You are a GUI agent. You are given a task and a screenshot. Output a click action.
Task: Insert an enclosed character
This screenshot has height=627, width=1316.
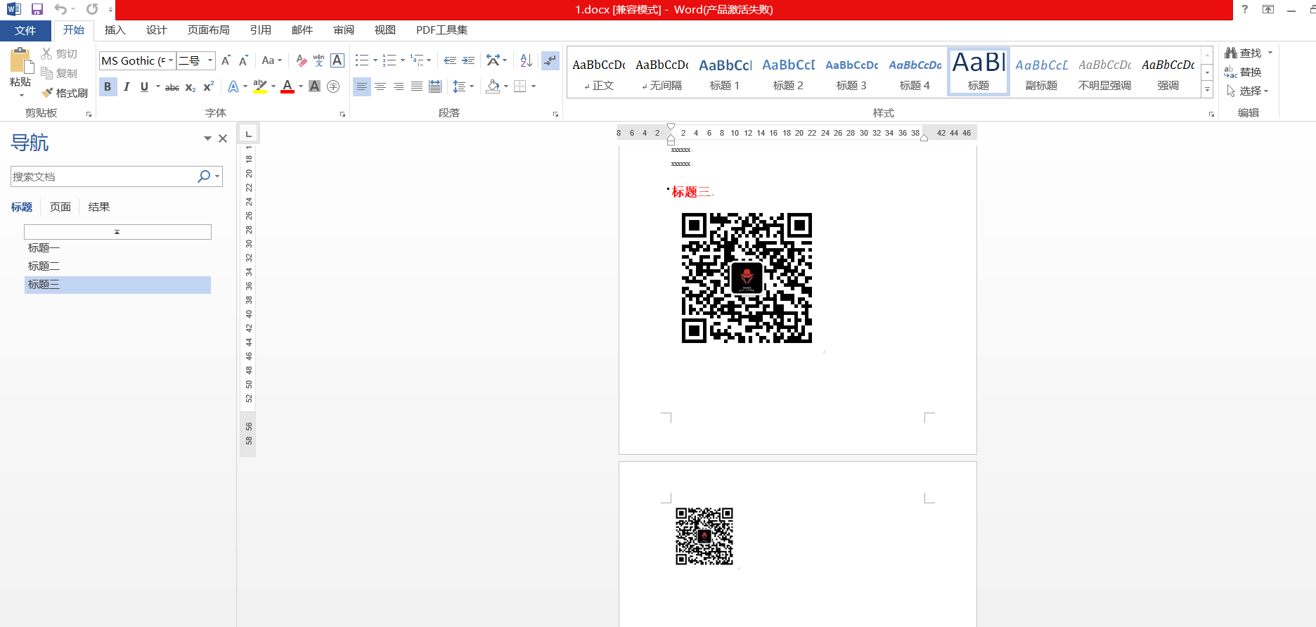tap(333, 86)
